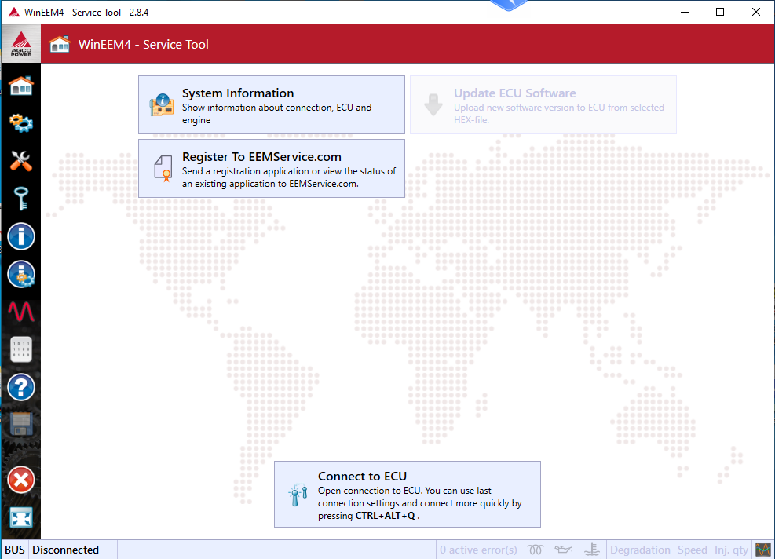Click the app icon in the title bar
The width and height of the screenshot is (775, 559).
14,12
